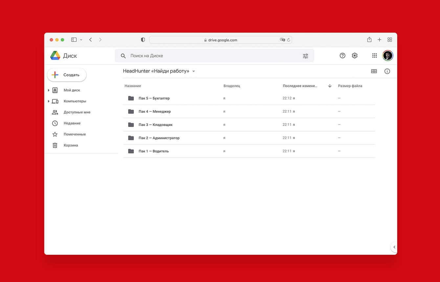Image resolution: width=440 pixels, height=282 pixels.
Task: Show the Safari tab overview
Action: pyautogui.click(x=390, y=40)
